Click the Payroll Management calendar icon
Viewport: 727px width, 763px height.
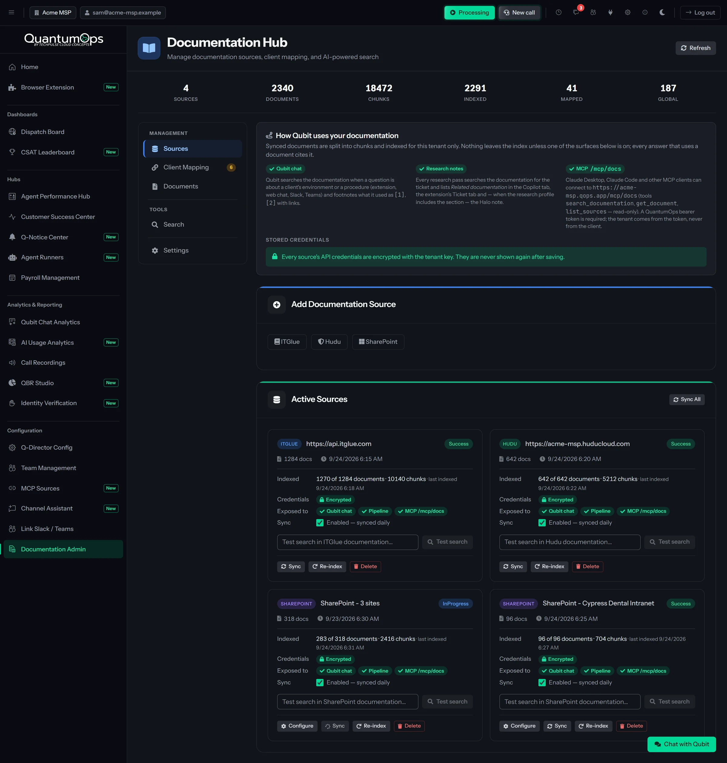(x=12, y=278)
